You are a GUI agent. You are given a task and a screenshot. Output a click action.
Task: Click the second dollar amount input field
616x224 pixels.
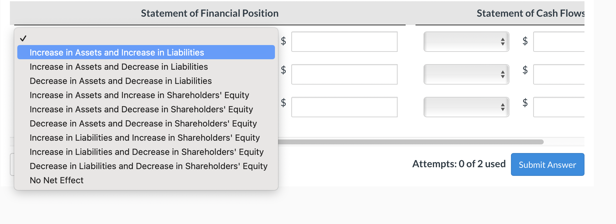pyautogui.click(x=344, y=74)
